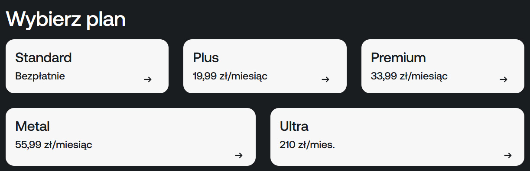This screenshot has height=171, width=530.
Task: Pick the Premium plan card
Action: [443, 66]
